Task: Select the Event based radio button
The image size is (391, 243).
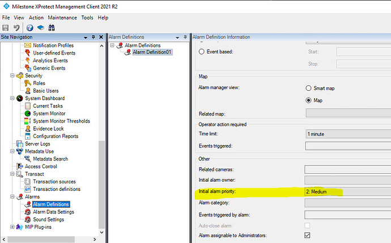Action: click(202, 52)
